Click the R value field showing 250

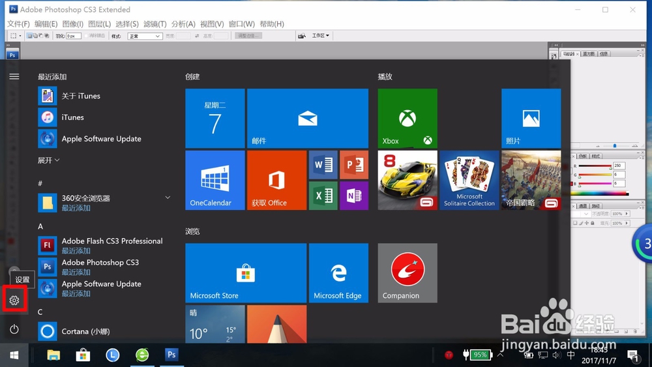click(619, 166)
